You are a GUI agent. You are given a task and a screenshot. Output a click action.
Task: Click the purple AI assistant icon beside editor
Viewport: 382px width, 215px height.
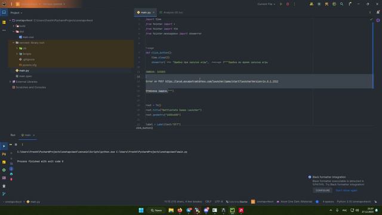[x=378, y=20]
